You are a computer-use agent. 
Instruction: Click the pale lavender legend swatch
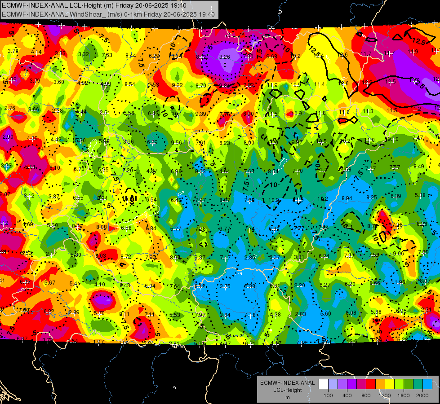[333, 384]
